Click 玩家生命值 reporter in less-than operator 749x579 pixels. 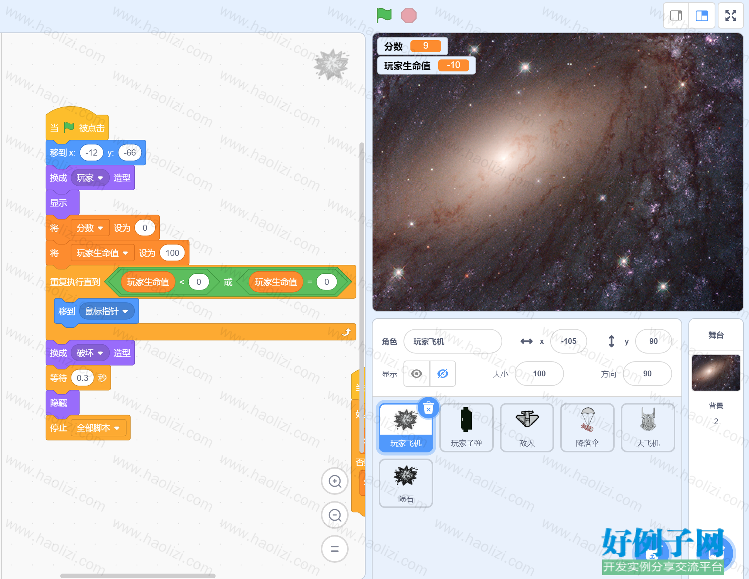[148, 282]
